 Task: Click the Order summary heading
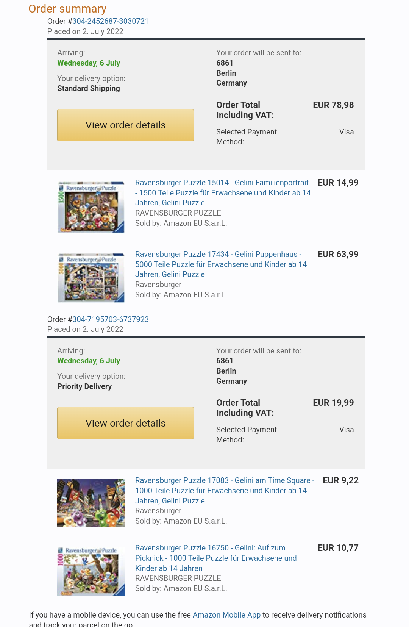[67, 9]
